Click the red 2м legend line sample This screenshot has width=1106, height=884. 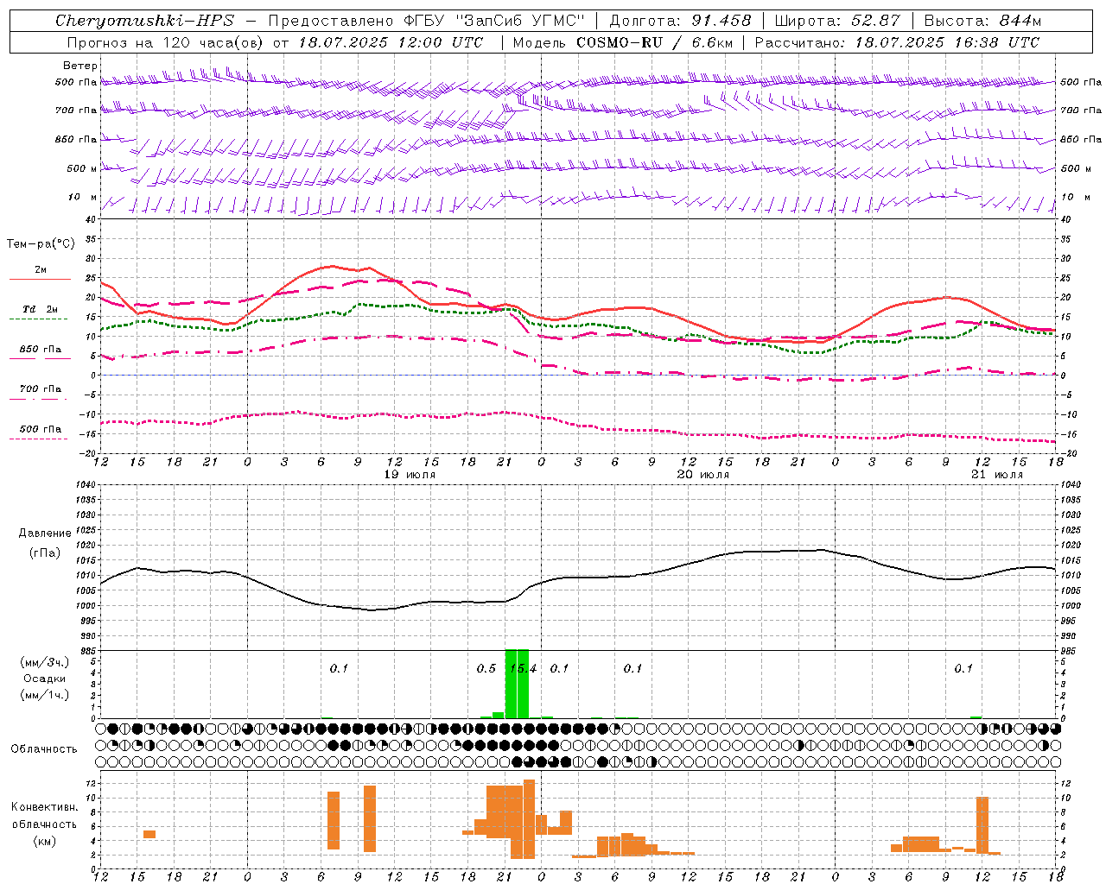tap(40, 279)
